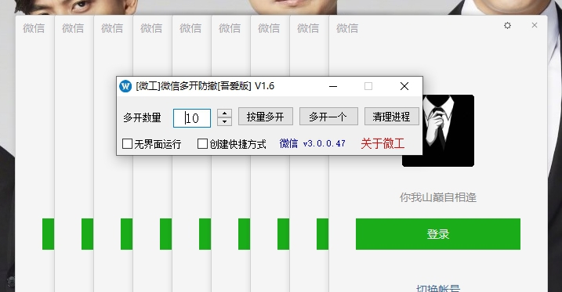The height and width of the screenshot is (292, 562).
Task: Focus the 多开数量 number input field
Action: (x=192, y=118)
